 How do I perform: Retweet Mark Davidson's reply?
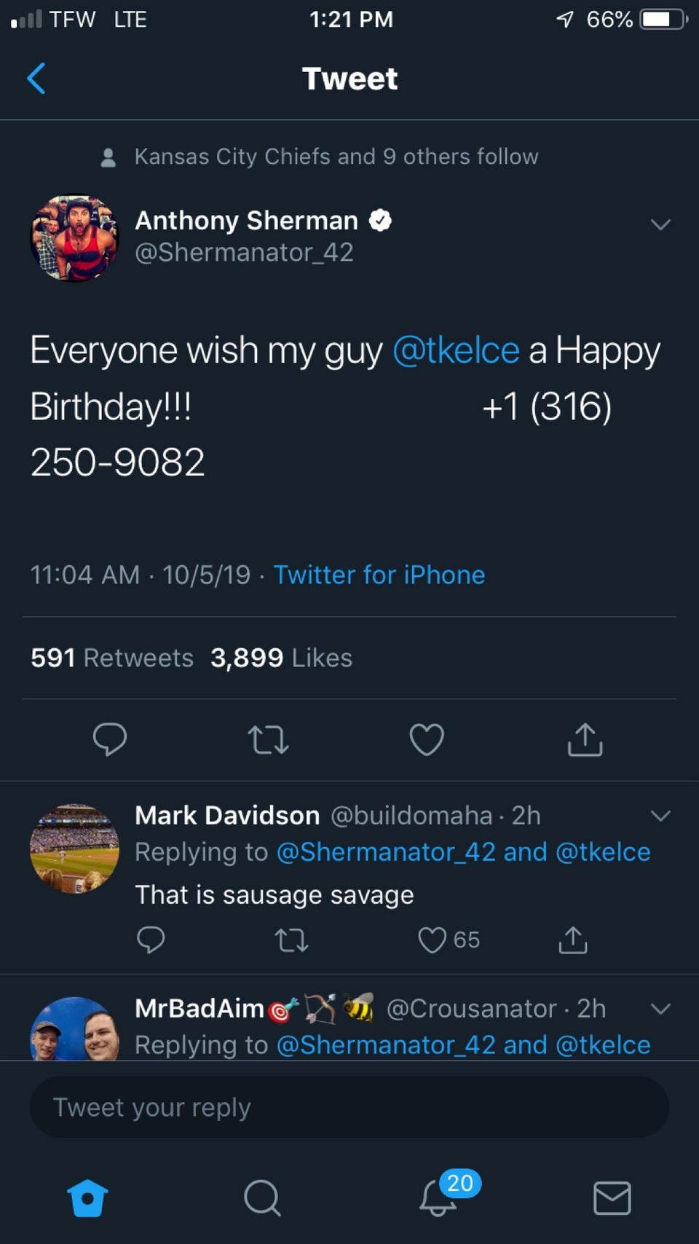pyautogui.click(x=292, y=940)
